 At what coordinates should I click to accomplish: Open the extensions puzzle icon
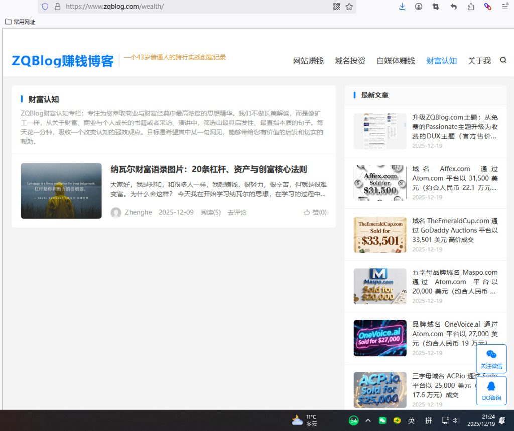tap(471, 6)
